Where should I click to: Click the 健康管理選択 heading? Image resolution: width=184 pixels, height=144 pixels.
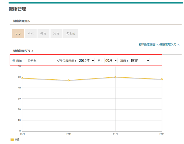tap(22, 21)
